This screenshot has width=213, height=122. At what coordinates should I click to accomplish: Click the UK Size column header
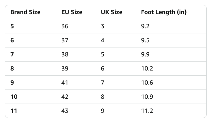112,12
